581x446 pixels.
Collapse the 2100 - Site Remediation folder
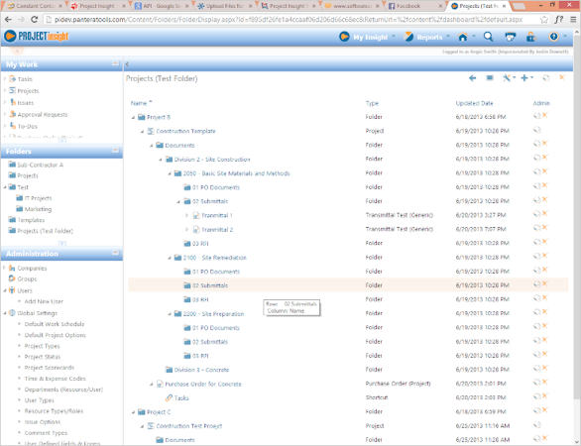(x=170, y=258)
